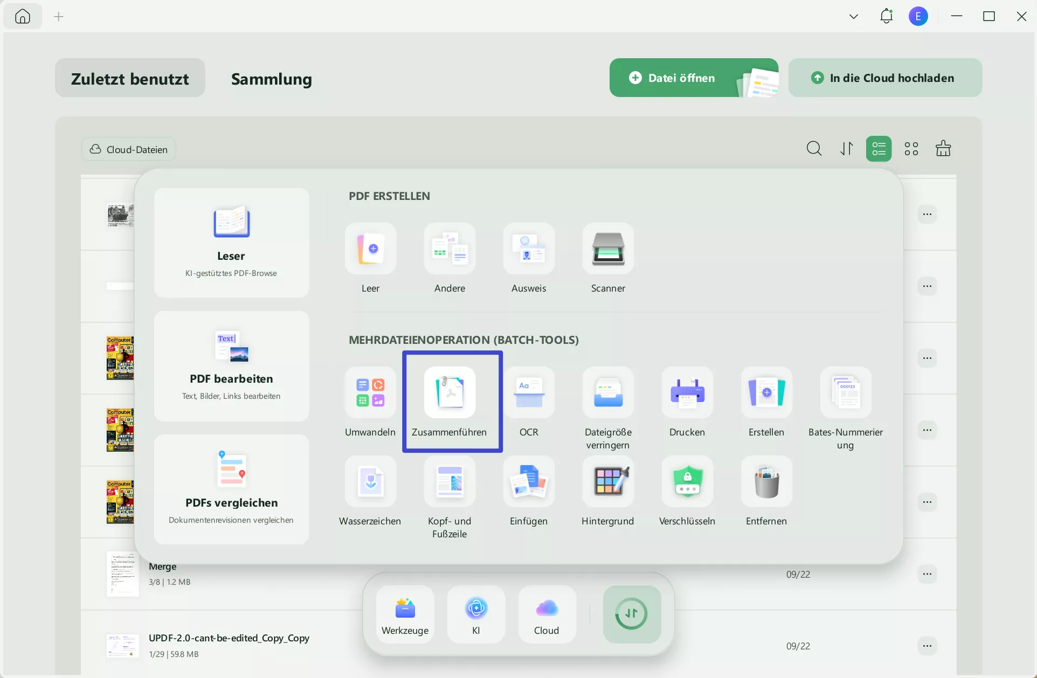Open the Verschlüsseln tool
The width and height of the screenshot is (1037, 678).
pyautogui.click(x=687, y=482)
